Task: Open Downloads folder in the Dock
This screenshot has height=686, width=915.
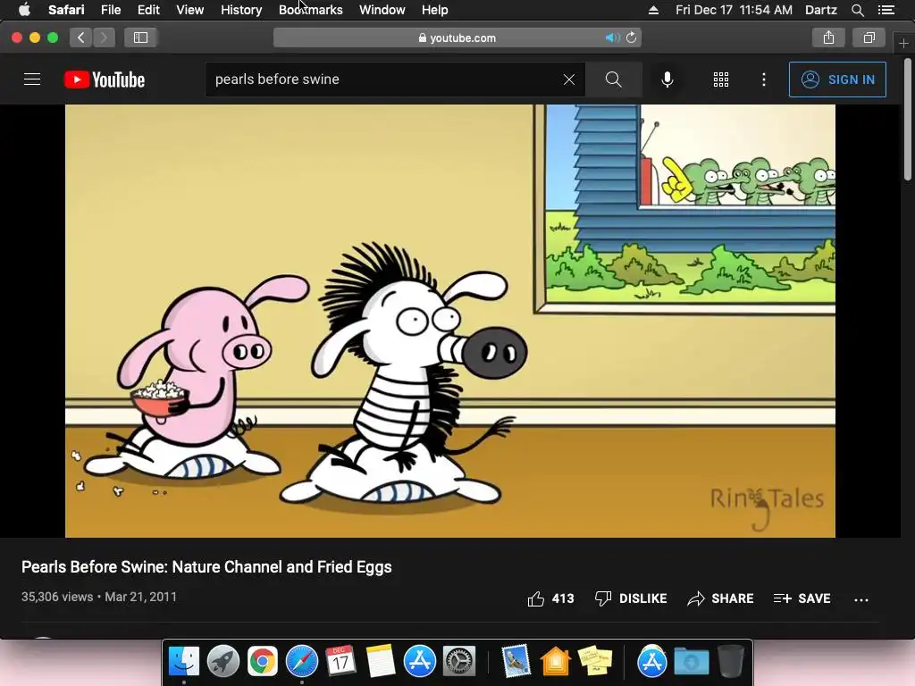Action: click(692, 661)
